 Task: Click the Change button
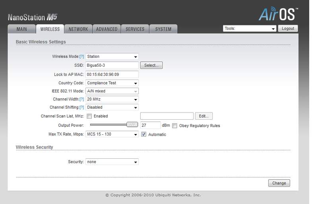pyautogui.click(x=279, y=183)
